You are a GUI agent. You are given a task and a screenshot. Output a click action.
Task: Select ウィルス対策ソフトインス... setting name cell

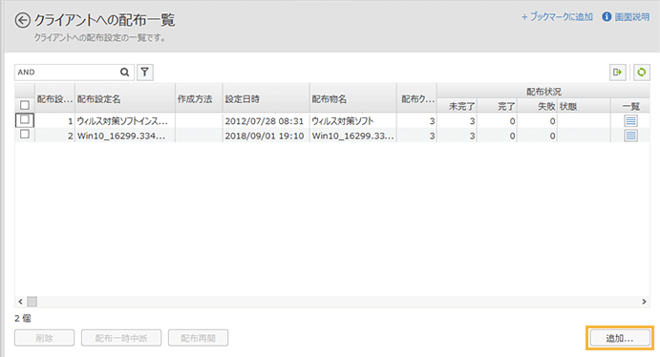pos(124,121)
